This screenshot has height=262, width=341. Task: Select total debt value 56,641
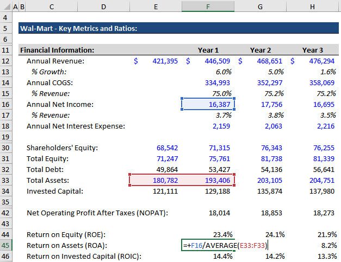[x=324, y=169]
